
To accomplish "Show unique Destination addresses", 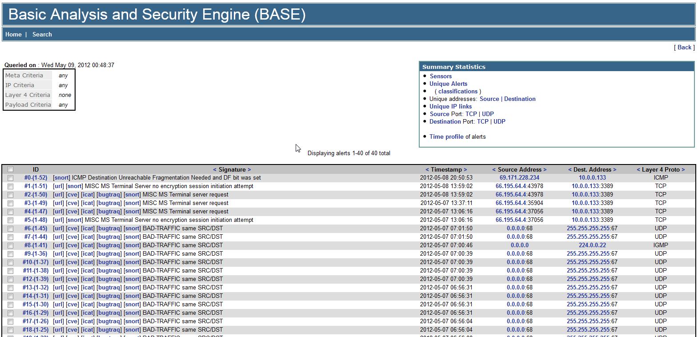I will [x=520, y=99].
